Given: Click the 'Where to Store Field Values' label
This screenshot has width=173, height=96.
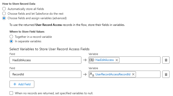Looking at the screenshot, I should (27, 32).
